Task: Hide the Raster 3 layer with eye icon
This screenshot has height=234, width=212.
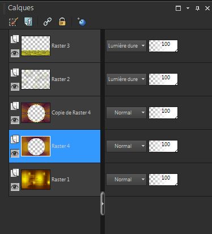Action: click(15, 53)
